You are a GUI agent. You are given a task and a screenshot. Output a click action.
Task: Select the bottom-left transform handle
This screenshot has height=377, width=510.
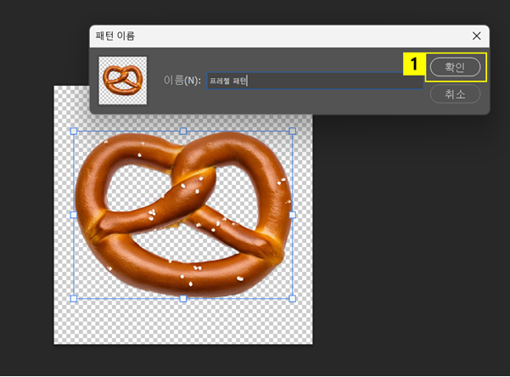point(74,299)
